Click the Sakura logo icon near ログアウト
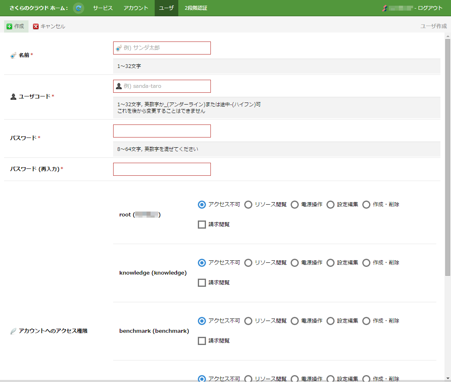Screen dimensions: 451x382 click(385, 8)
